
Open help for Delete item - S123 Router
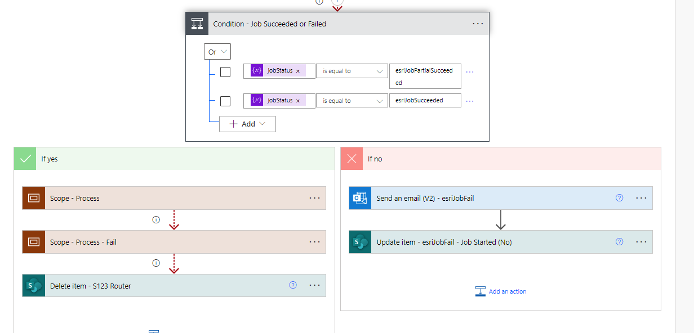(292, 285)
